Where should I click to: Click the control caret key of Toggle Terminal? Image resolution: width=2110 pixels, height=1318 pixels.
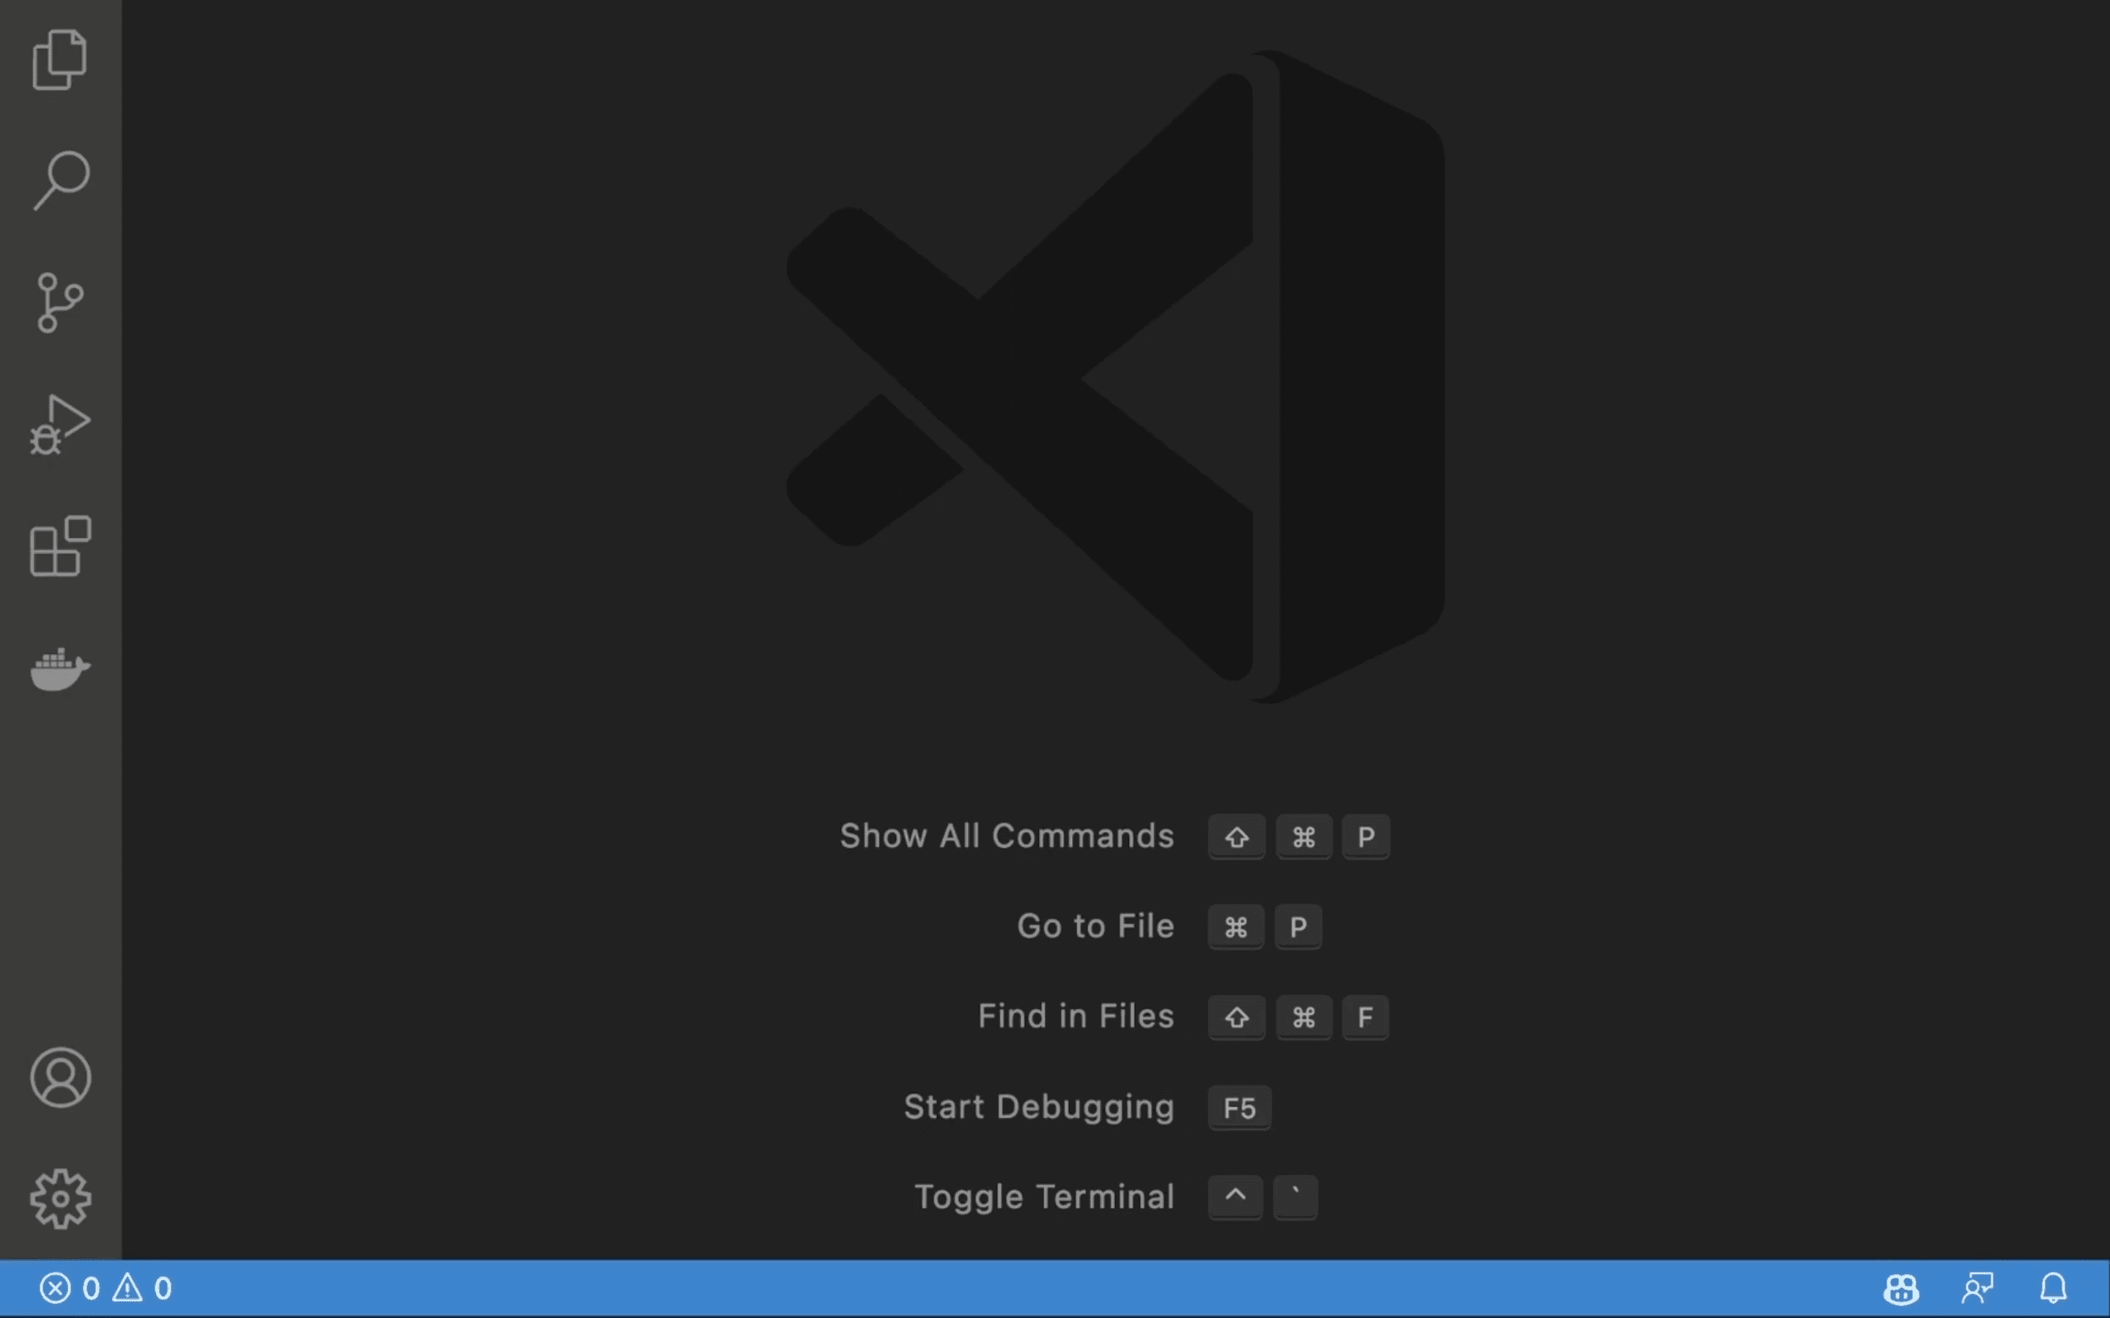(x=1235, y=1198)
